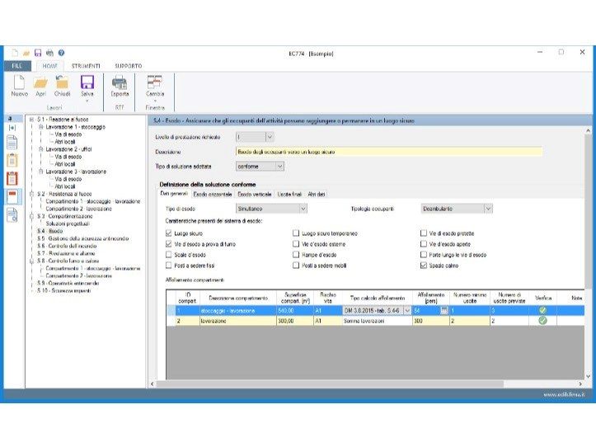
Task: Click the Chiudi folder icon
Action: pos(62,82)
